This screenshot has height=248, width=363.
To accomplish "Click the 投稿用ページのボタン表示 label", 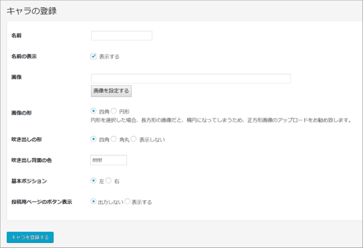I will (42, 202).
